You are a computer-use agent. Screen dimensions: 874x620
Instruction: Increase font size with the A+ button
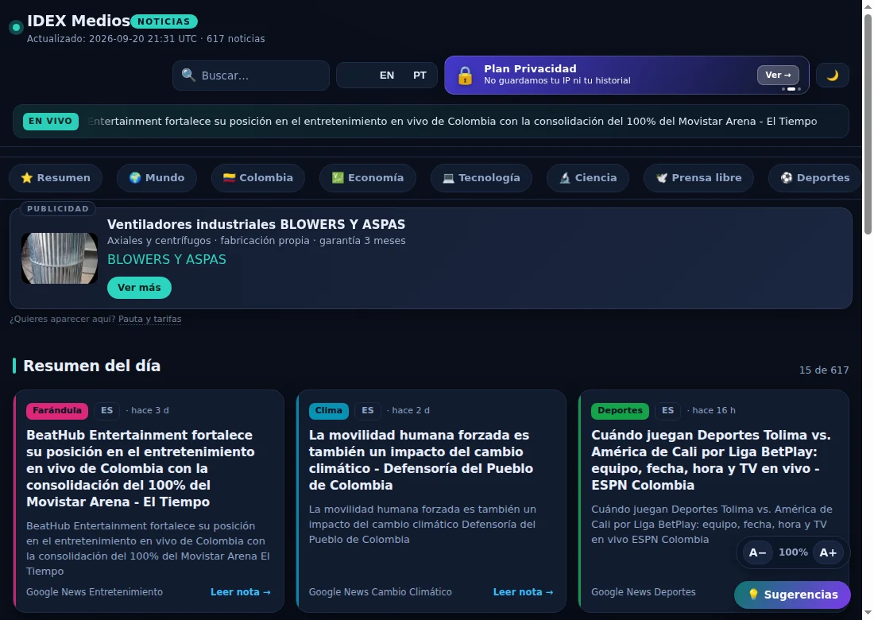(x=828, y=552)
